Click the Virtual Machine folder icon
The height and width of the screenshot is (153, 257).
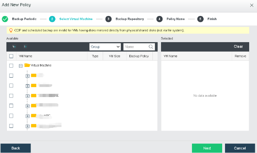click(27, 65)
